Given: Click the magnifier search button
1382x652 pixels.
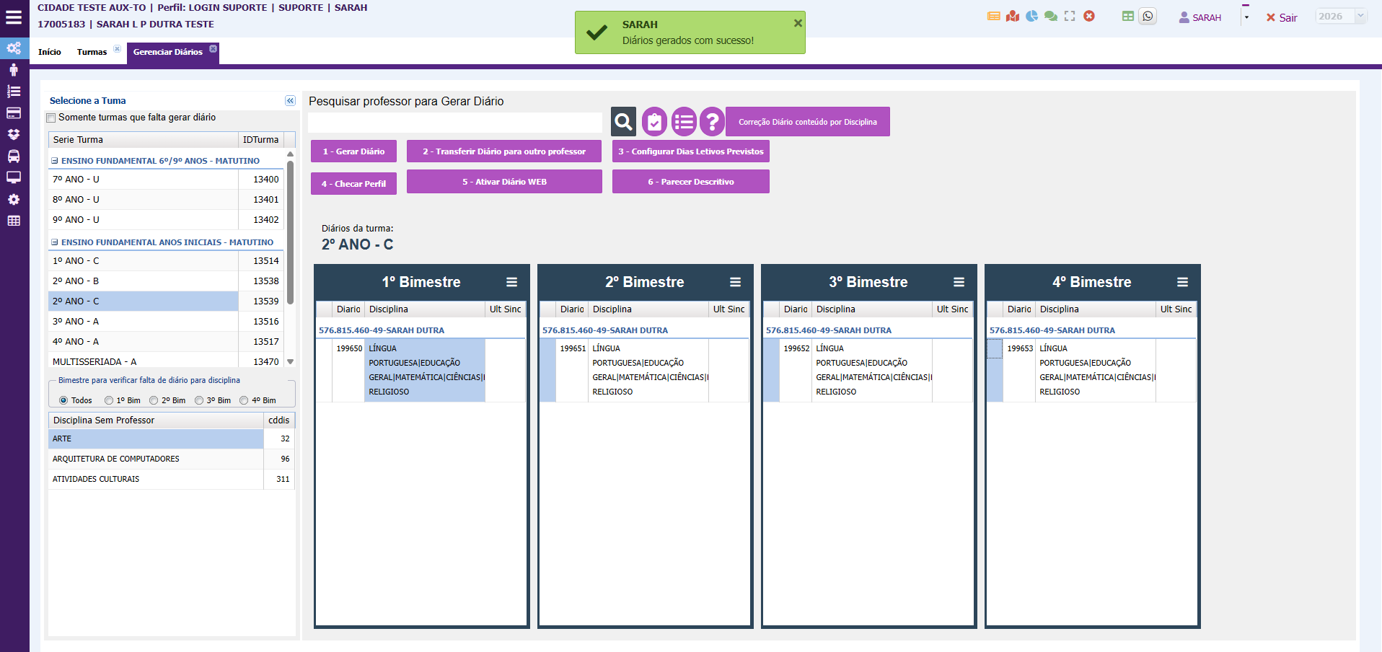Looking at the screenshot, I should point(623,122).
